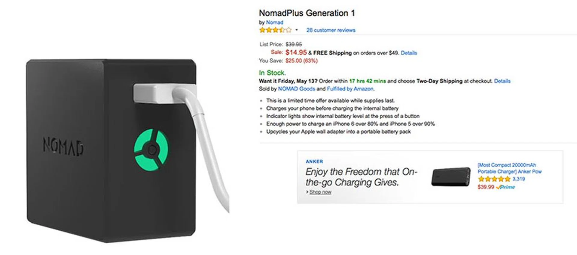
Task: Click the five-star rating in the Anker ad
Action: click(494, 179)
